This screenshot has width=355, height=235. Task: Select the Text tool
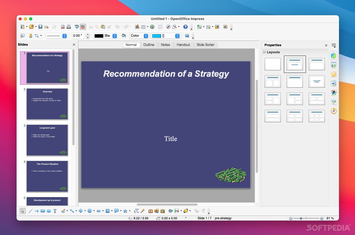[x=55, y=211]
